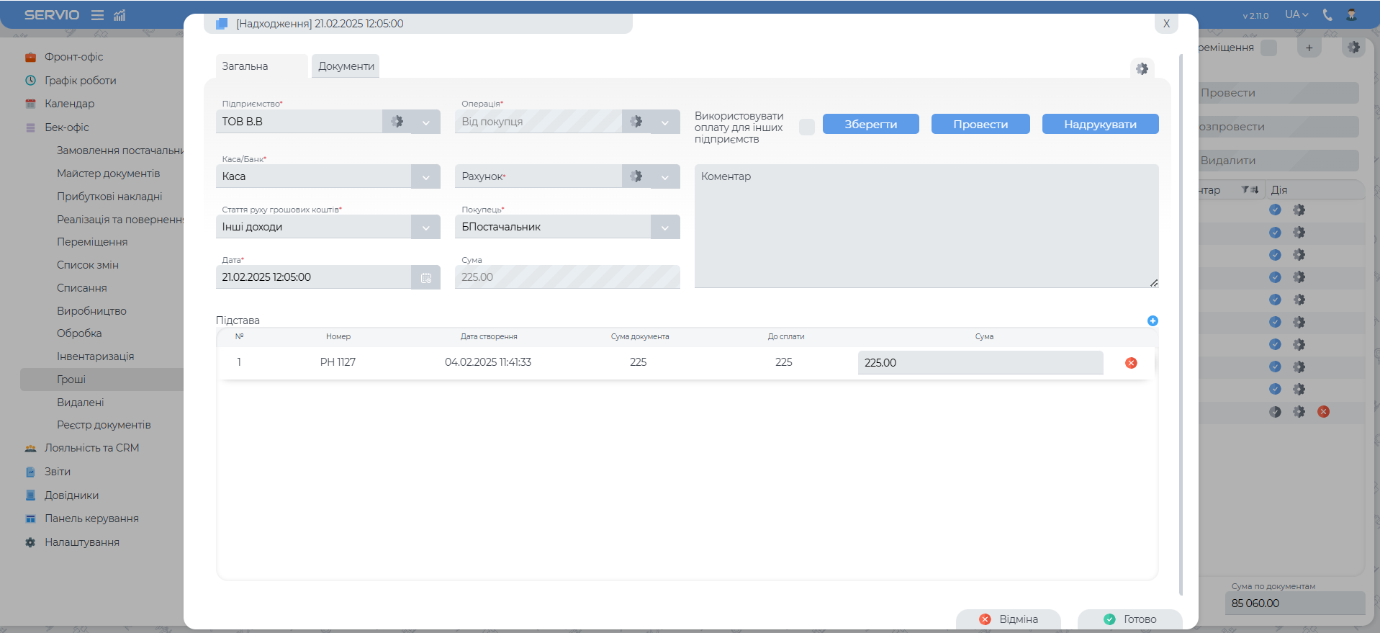This screenshot has width=1380, height=633.
Task: Click the gear icon in Рахунок field
Action: coord(636,176)
